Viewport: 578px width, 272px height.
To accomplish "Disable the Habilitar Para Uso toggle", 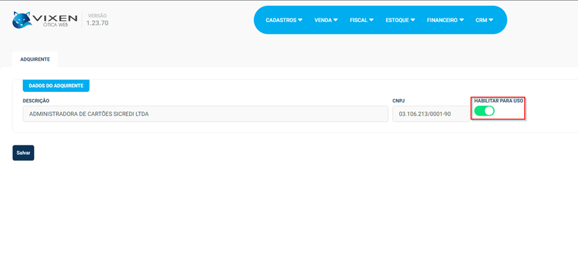I will (484, 111).
